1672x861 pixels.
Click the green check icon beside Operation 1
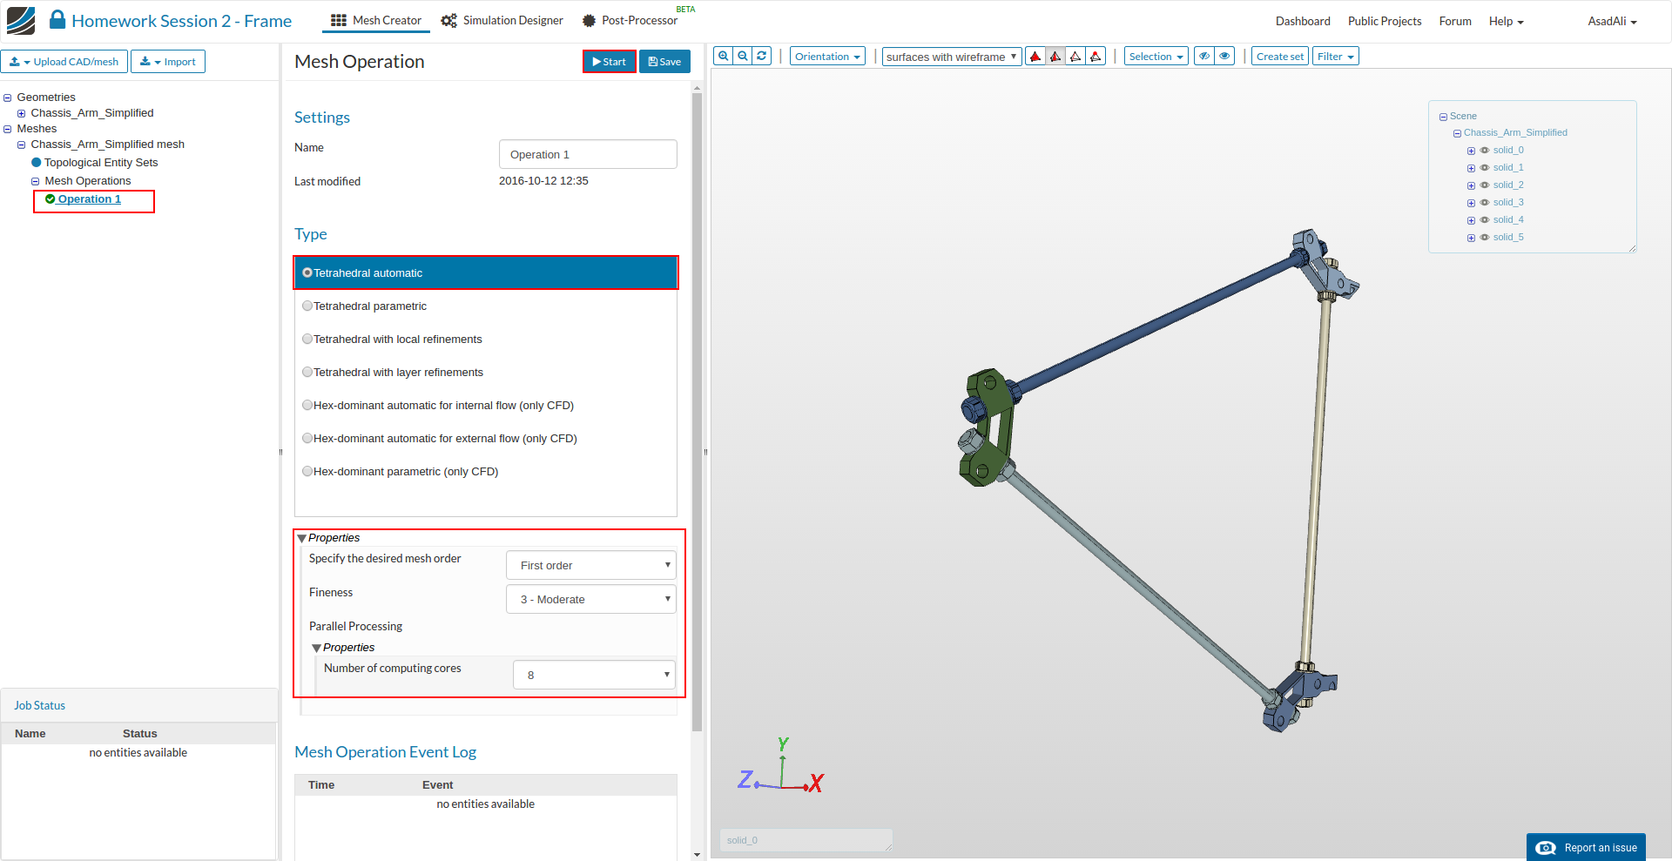click(51, 199)
